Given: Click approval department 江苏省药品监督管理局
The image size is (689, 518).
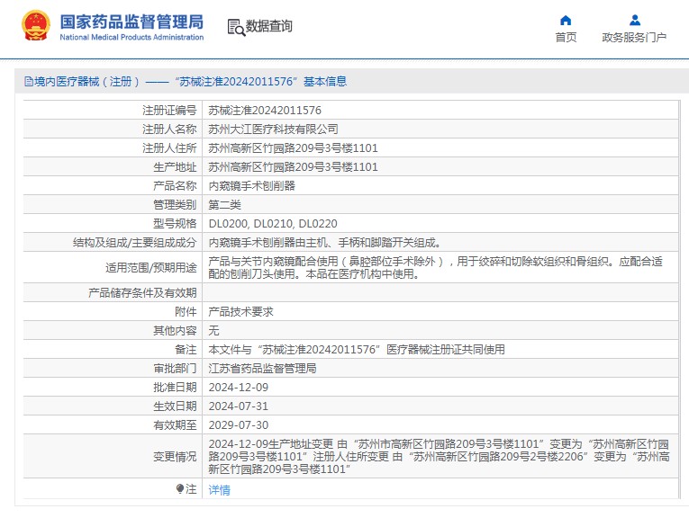Looking at the screenshot, I should (262, 369).
